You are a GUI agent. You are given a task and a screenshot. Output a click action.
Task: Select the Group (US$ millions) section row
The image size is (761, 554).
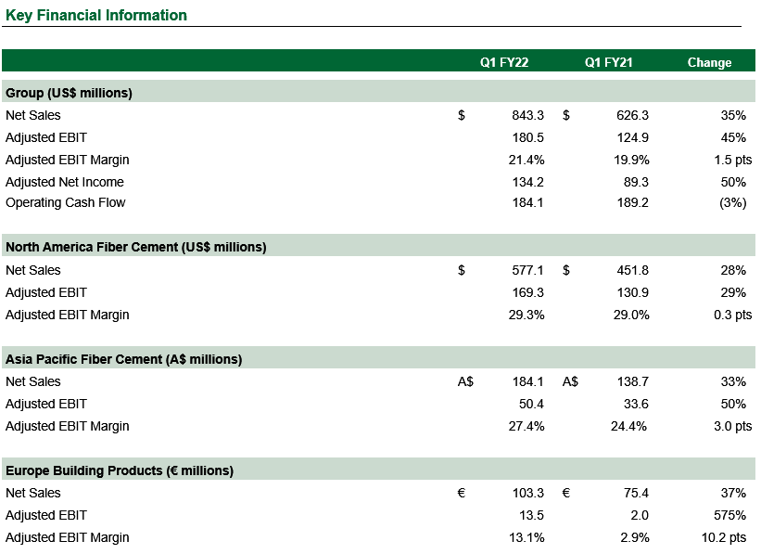(378, 91)
